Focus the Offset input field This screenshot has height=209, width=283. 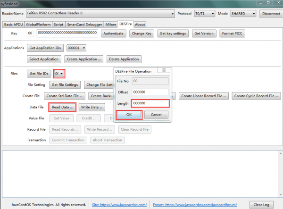click(150, 92)
